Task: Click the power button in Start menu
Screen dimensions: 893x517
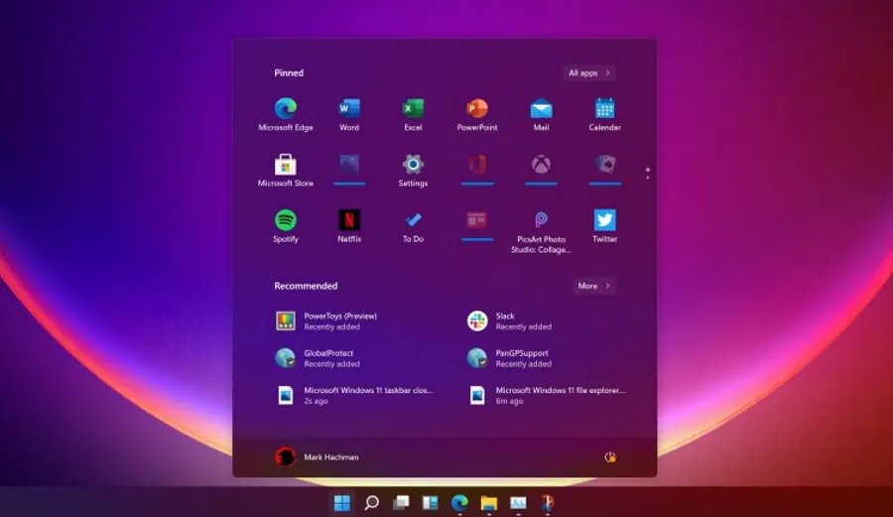Action: pyautogui.click(x=610, y=456)
